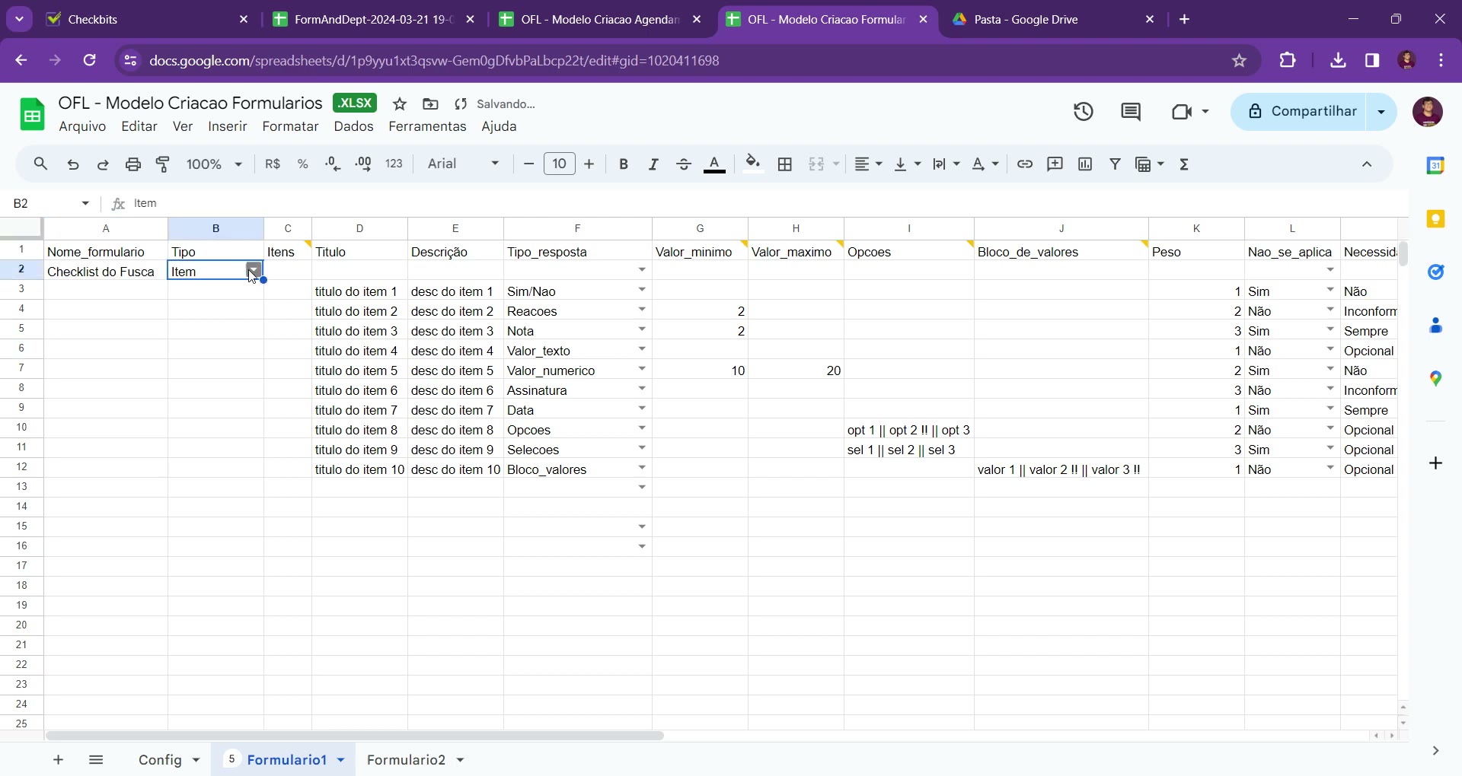This screenshot has height=776, width=1462.
Task: Open the Editar menu
Action: [139, 126]
